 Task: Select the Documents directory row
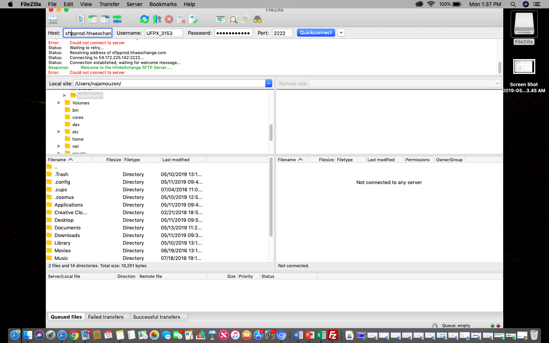pyautogui.click(x=157, y=228)
